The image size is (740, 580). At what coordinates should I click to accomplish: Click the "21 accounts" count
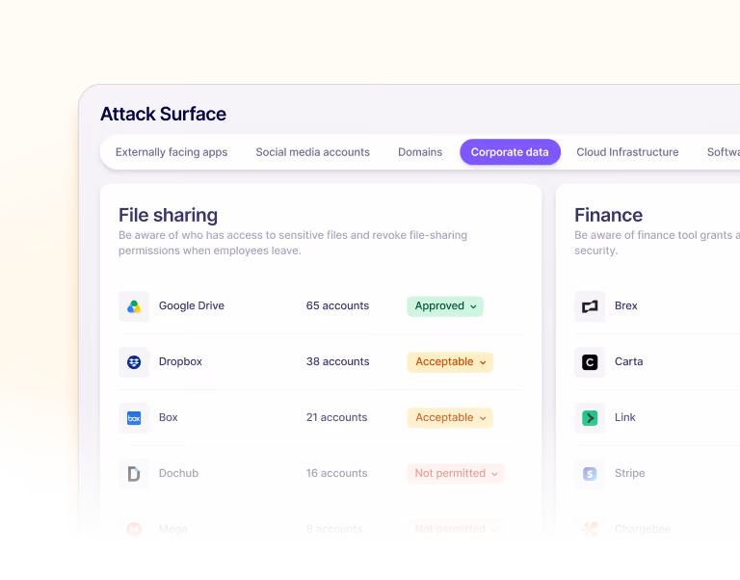coord(336,417)
